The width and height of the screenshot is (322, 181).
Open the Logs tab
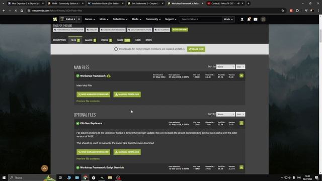point(138,40)
